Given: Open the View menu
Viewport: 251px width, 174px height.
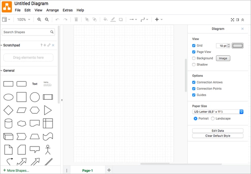Looking at the screenshot, I should [x=38, y=10].
